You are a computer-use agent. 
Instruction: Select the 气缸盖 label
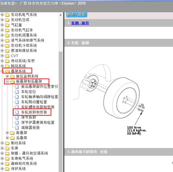[x=16, y=25]
